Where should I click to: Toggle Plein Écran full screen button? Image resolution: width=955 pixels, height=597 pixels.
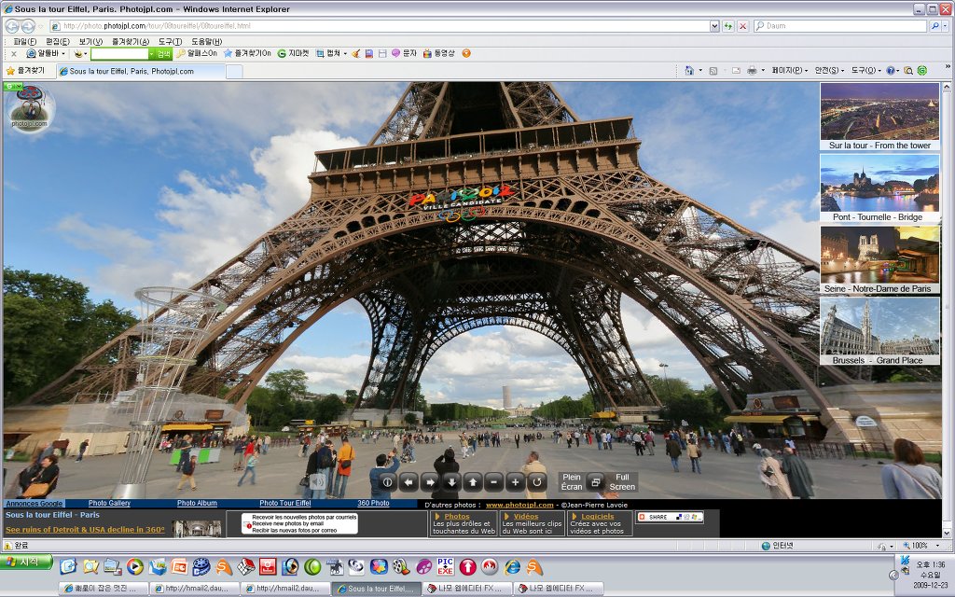[x=598, y=482]
